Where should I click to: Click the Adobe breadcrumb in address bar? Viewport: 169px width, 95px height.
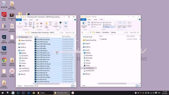pos(98,32)
